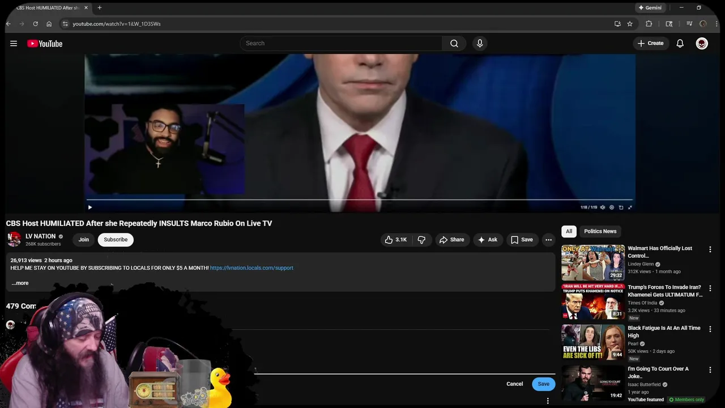Open Walmart Has Officially Lost Control thumbnail

coord(593,262)
